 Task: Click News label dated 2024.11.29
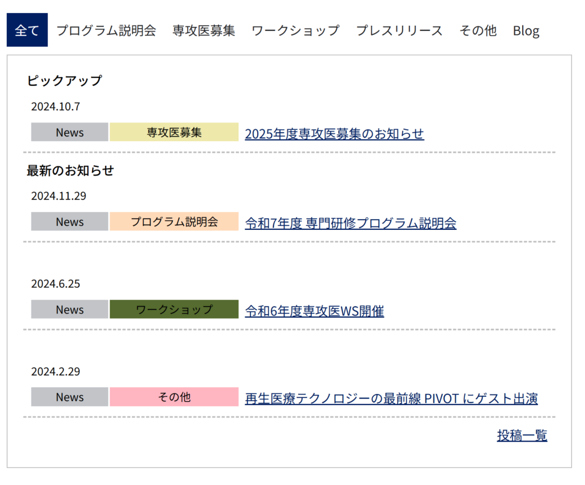(x=70, y=221)
